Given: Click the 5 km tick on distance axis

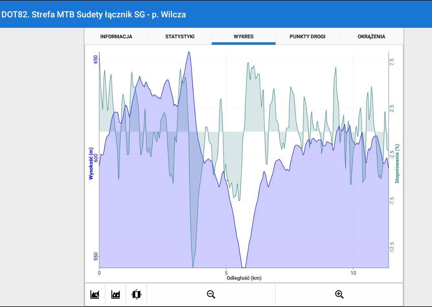Looking at the screenshot, I should tap(226, 273).
